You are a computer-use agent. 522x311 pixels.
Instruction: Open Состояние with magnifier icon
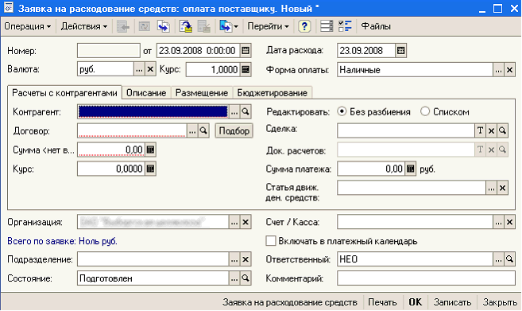(246, 278)
